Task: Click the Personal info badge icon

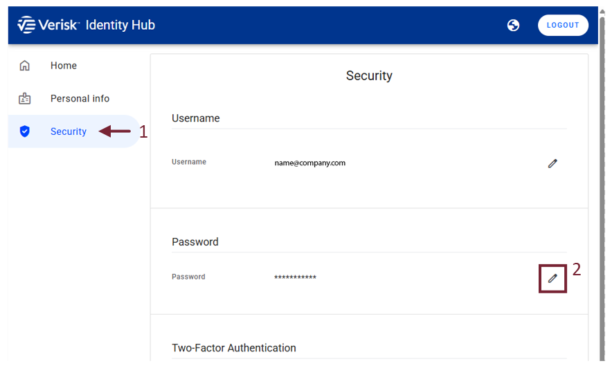Action: [x=25, y=99]
